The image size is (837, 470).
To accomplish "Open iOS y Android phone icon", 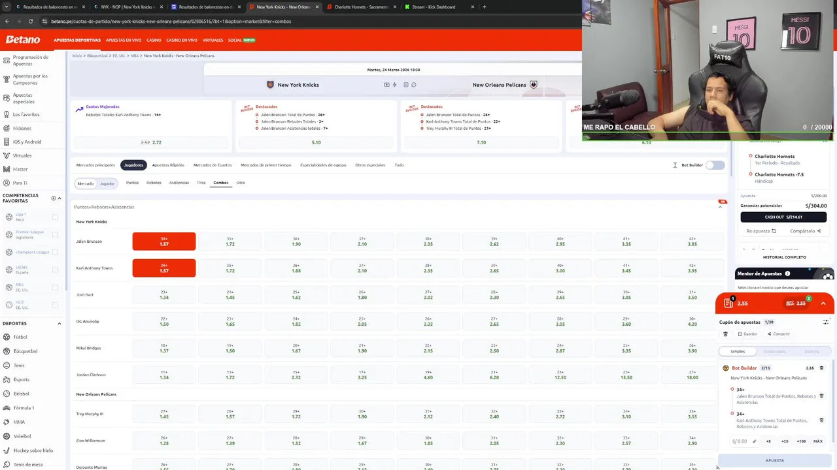I will point(6,142).
